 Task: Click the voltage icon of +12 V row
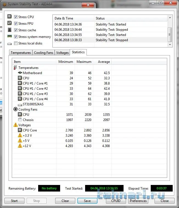20,146
